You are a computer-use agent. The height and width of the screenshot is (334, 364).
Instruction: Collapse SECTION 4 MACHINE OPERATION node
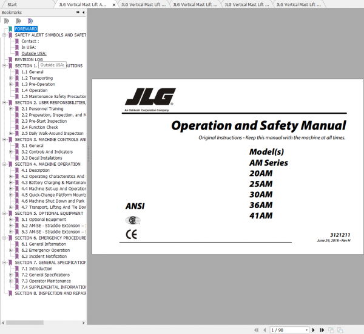(x=4, y=164)
